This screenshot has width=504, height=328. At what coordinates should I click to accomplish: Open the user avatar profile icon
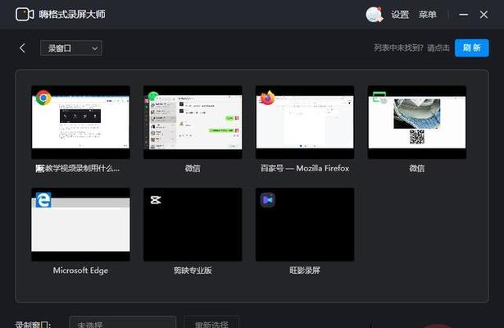[375, 15]
